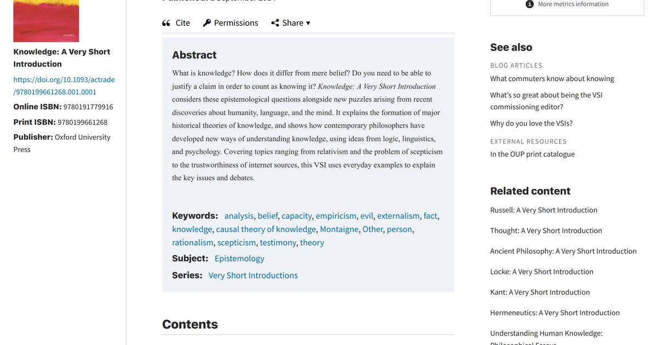Click the Permissions key icon

(207, 22)
